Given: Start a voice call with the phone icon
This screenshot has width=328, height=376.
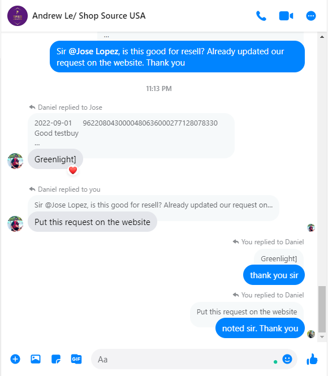Looking at the screenshot, I should coord(261,16).
